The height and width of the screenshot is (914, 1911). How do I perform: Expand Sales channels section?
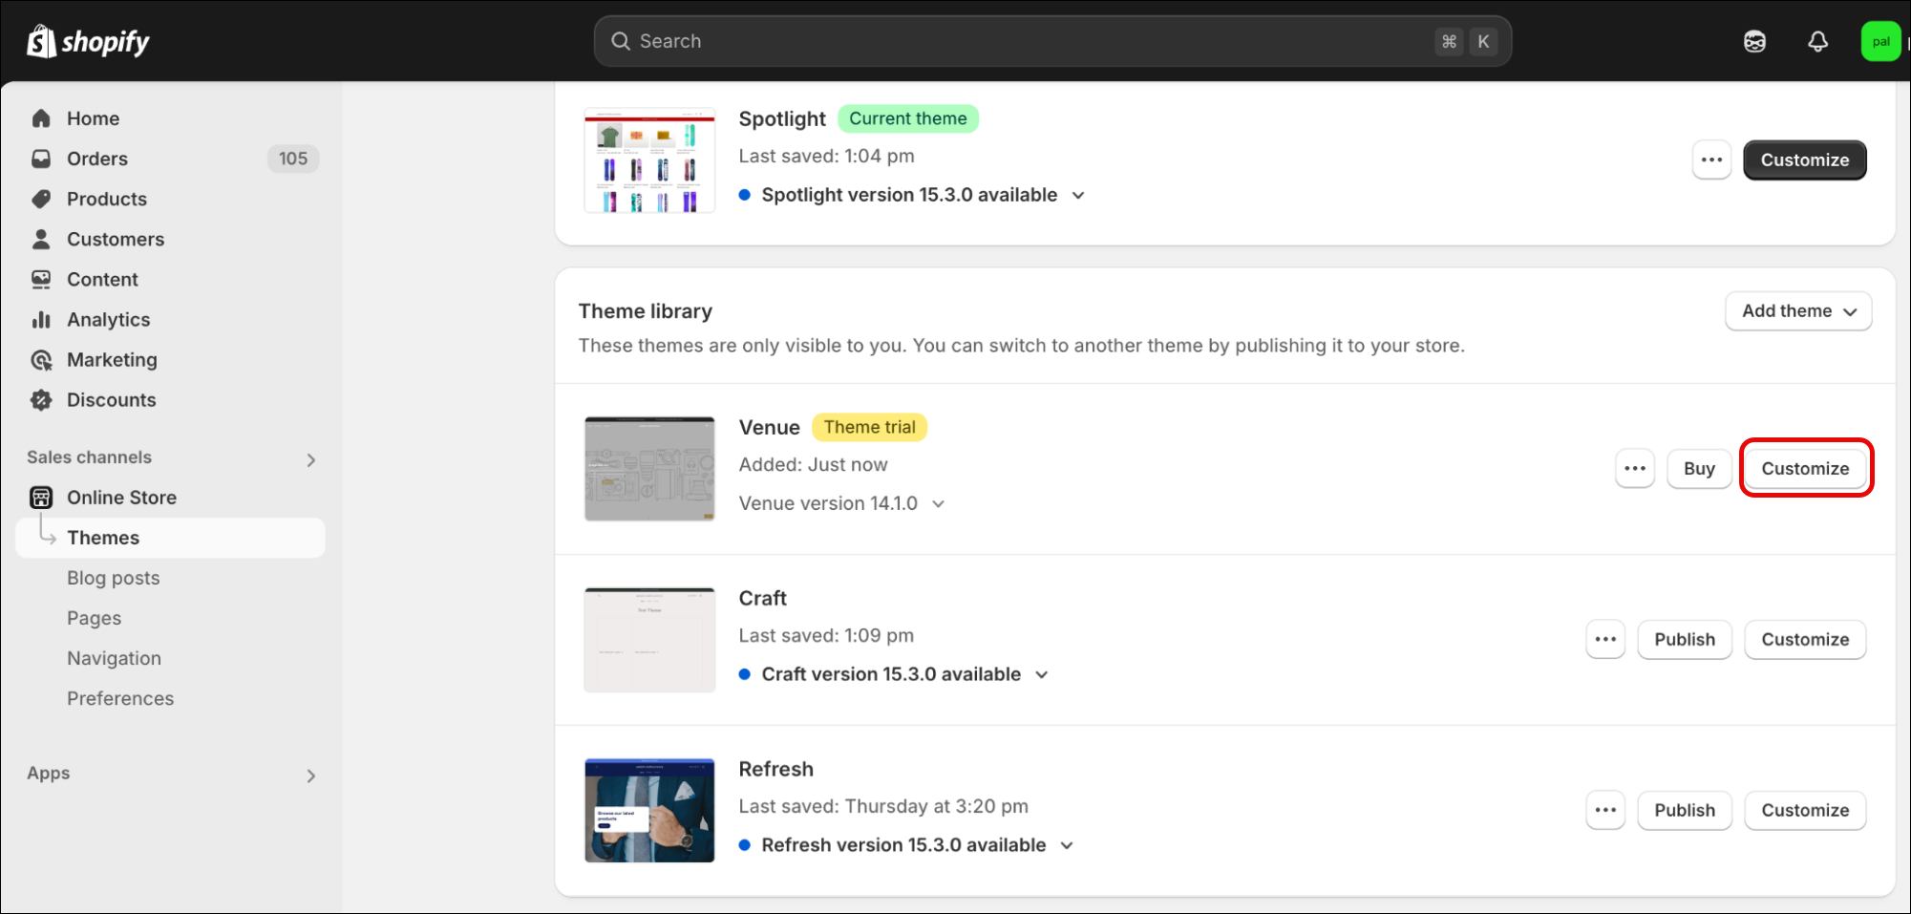(x=310, y=459)
